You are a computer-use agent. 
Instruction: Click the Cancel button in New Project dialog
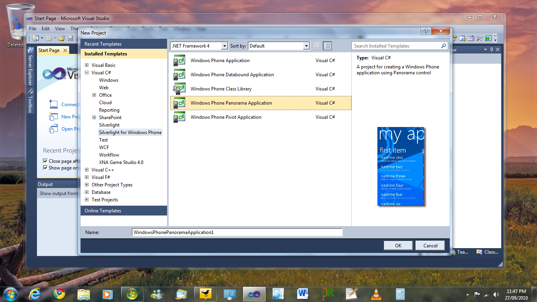(x=430, y=245)
